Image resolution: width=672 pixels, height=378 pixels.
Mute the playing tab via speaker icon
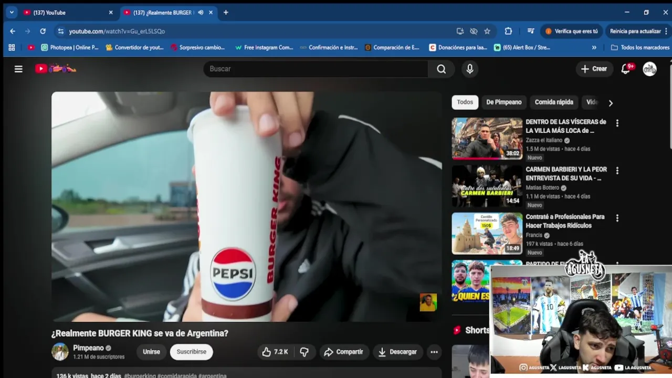pos(201,12)
